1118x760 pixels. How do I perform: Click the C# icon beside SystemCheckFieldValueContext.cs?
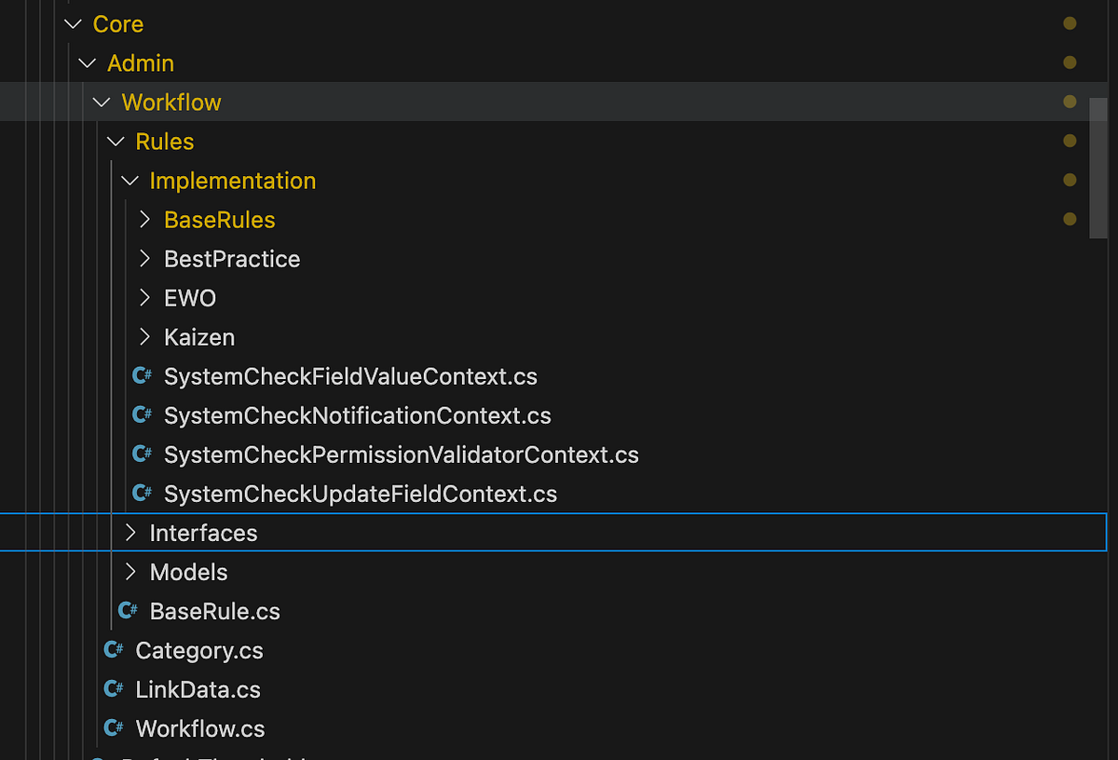(x=141, y=375)
